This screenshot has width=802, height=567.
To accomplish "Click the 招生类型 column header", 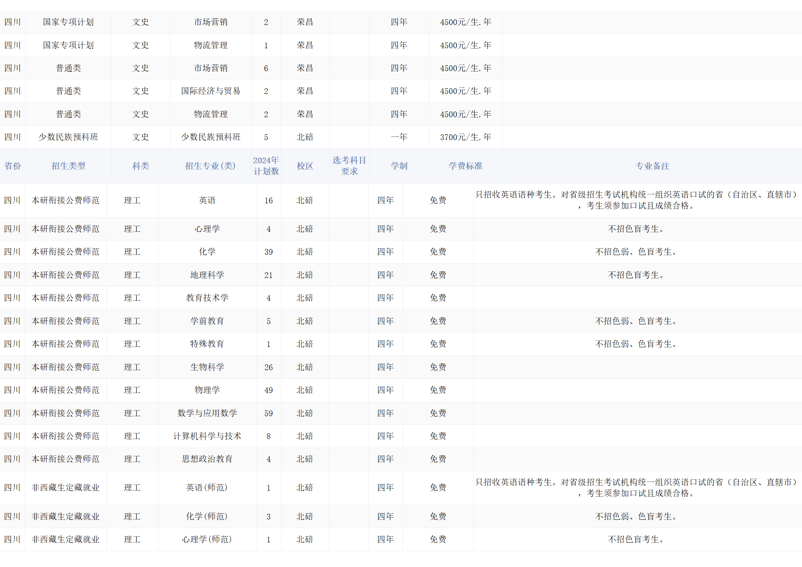I will pos(68,166).
